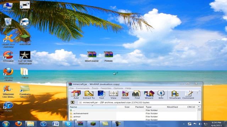Select the parent '..' folder row

tap(133, 110)
